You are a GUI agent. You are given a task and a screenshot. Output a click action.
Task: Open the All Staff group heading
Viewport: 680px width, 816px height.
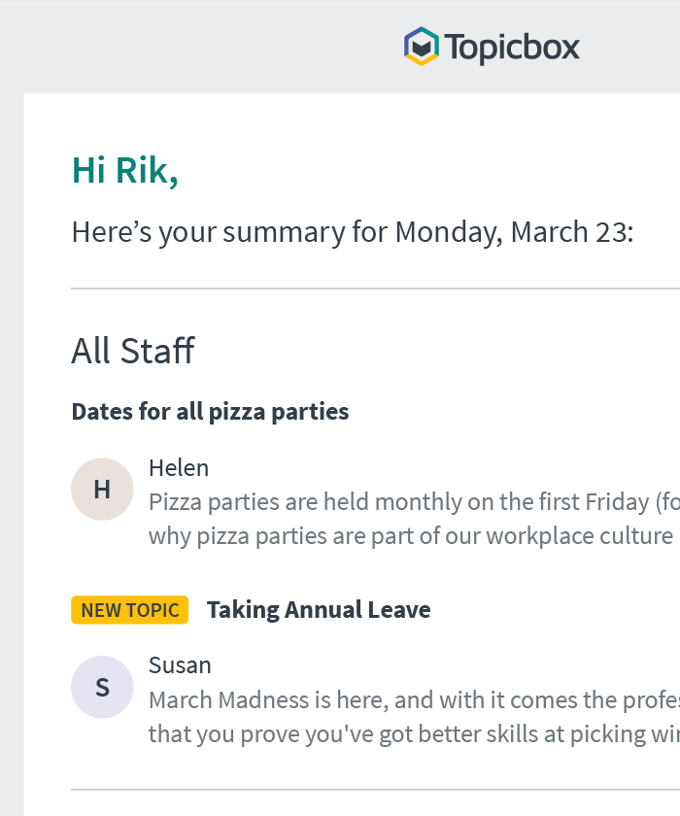133,351
